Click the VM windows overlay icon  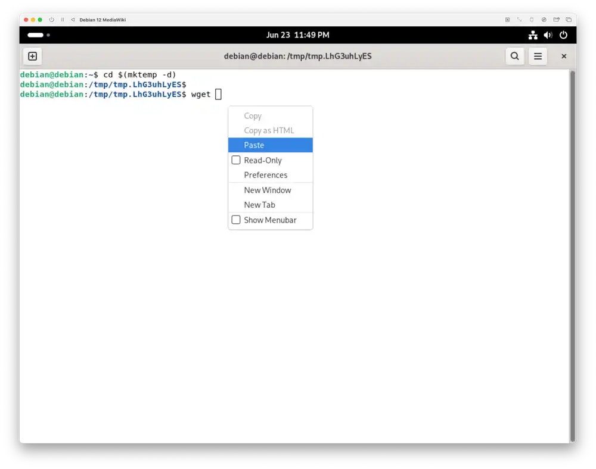click(x=569, y=20)
